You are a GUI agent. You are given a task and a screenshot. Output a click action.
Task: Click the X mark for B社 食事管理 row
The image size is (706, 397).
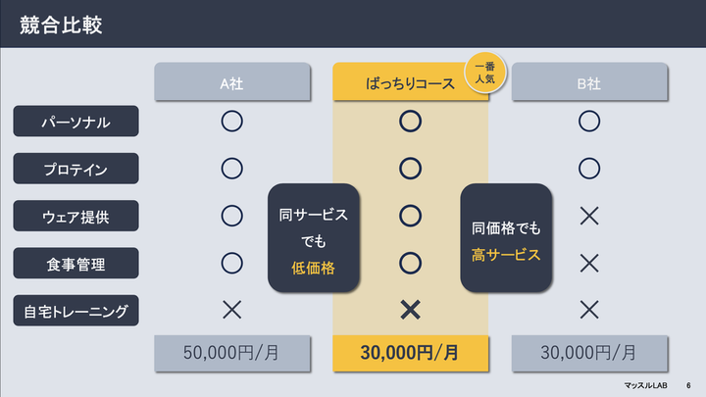click(589, 263)
